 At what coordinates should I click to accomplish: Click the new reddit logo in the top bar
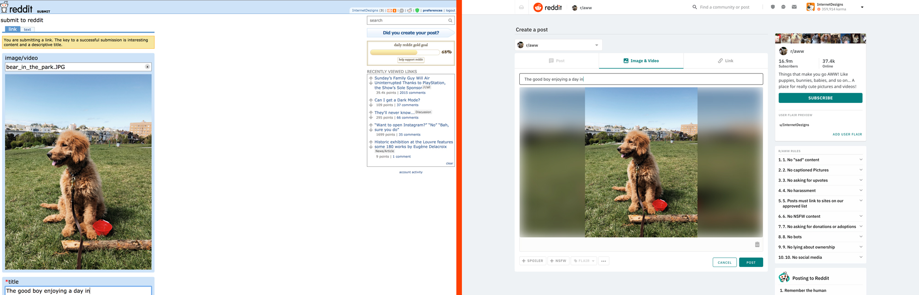548,7
